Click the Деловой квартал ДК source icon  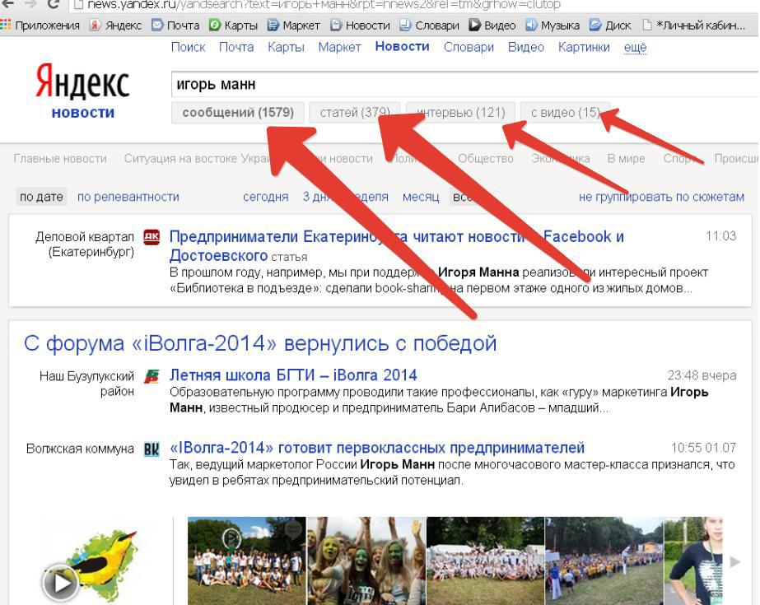pyautogui.click(x=152, y=237)
